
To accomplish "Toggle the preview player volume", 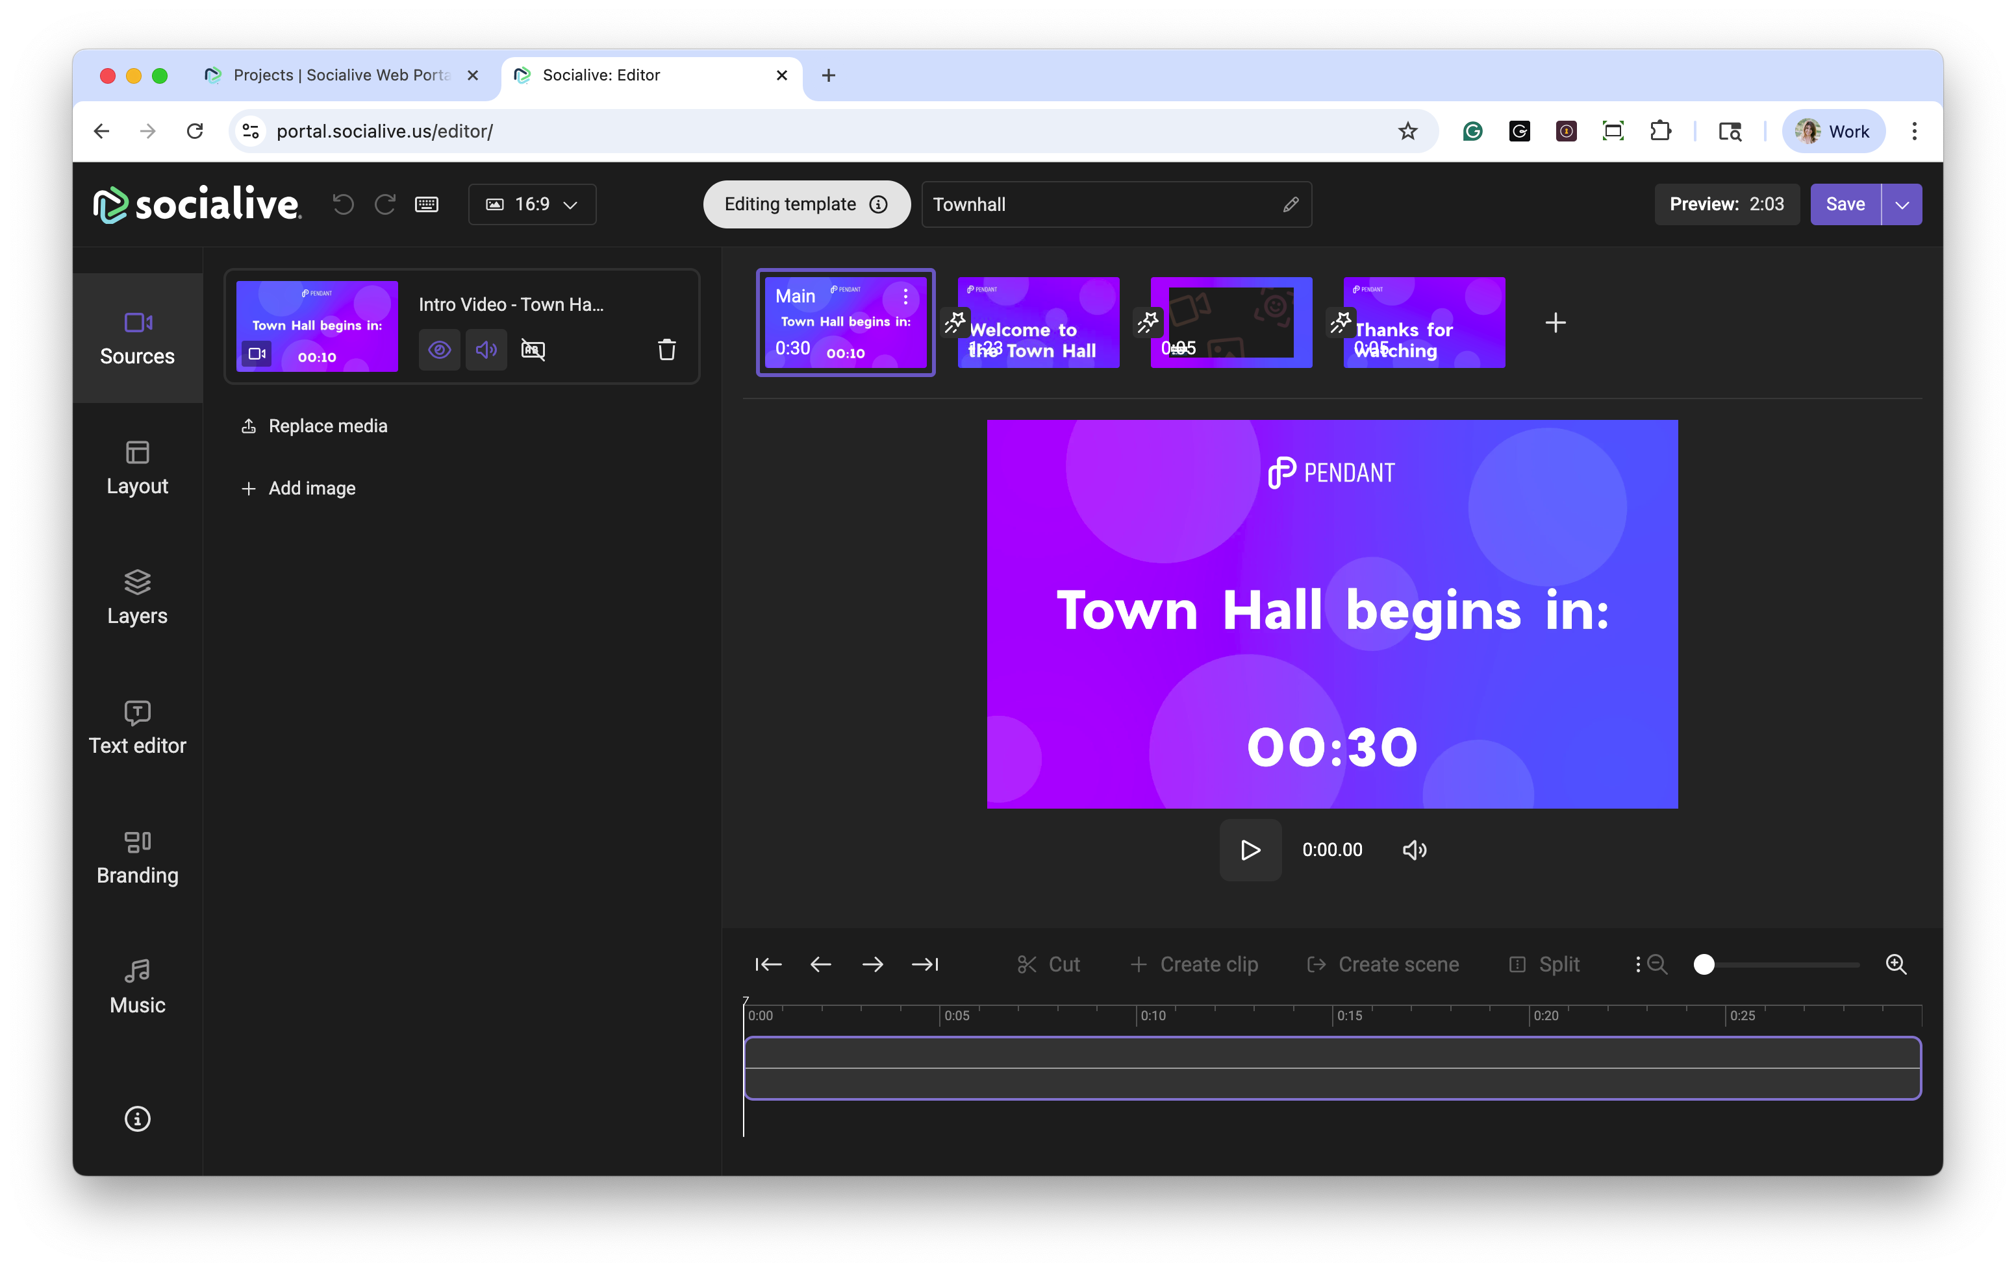I will click(1414, 850).
